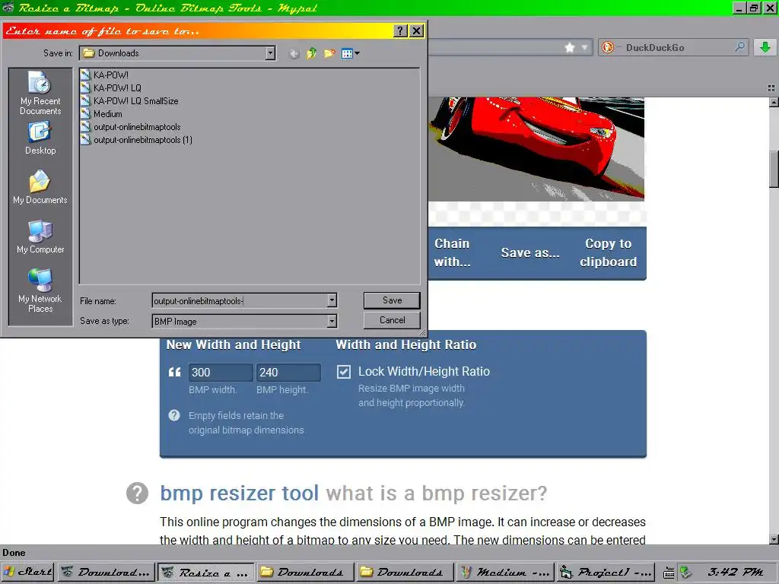Select KA-POW! LQ file
Image resolution: width=779 pixels, height=584 pixels.
[x=117, y=88]
